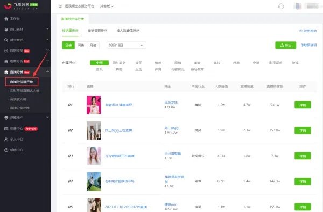Click 详情 button for rank 03

click(303, 156)
